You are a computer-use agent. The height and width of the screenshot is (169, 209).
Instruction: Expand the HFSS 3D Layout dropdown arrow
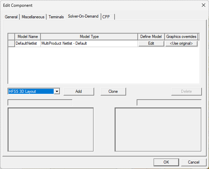(x=57, y=91)
